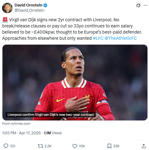Visit the @David_Ornstein handle
This screenshot has width=149, height=150.
click(x=29, y=10)
